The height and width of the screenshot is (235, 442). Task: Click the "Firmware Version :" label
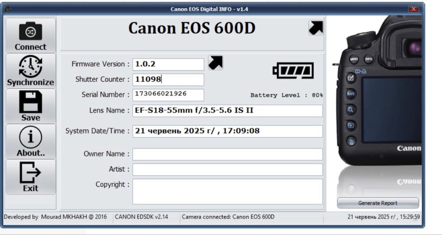100,64
